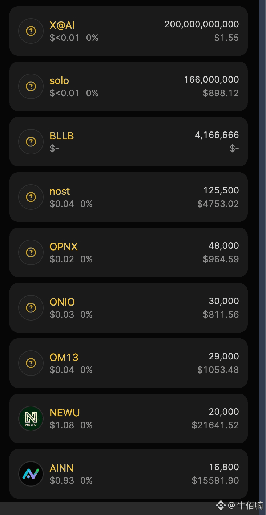The height and width of the screenshot is (515, 266).
Task: Open the solo token name
Action: pos(59,80)
